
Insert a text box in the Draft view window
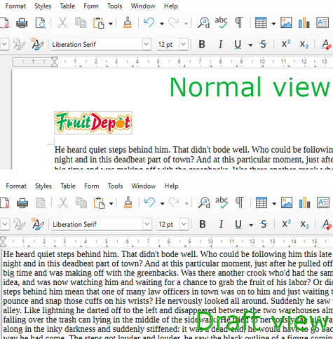(x=323, y=202)
